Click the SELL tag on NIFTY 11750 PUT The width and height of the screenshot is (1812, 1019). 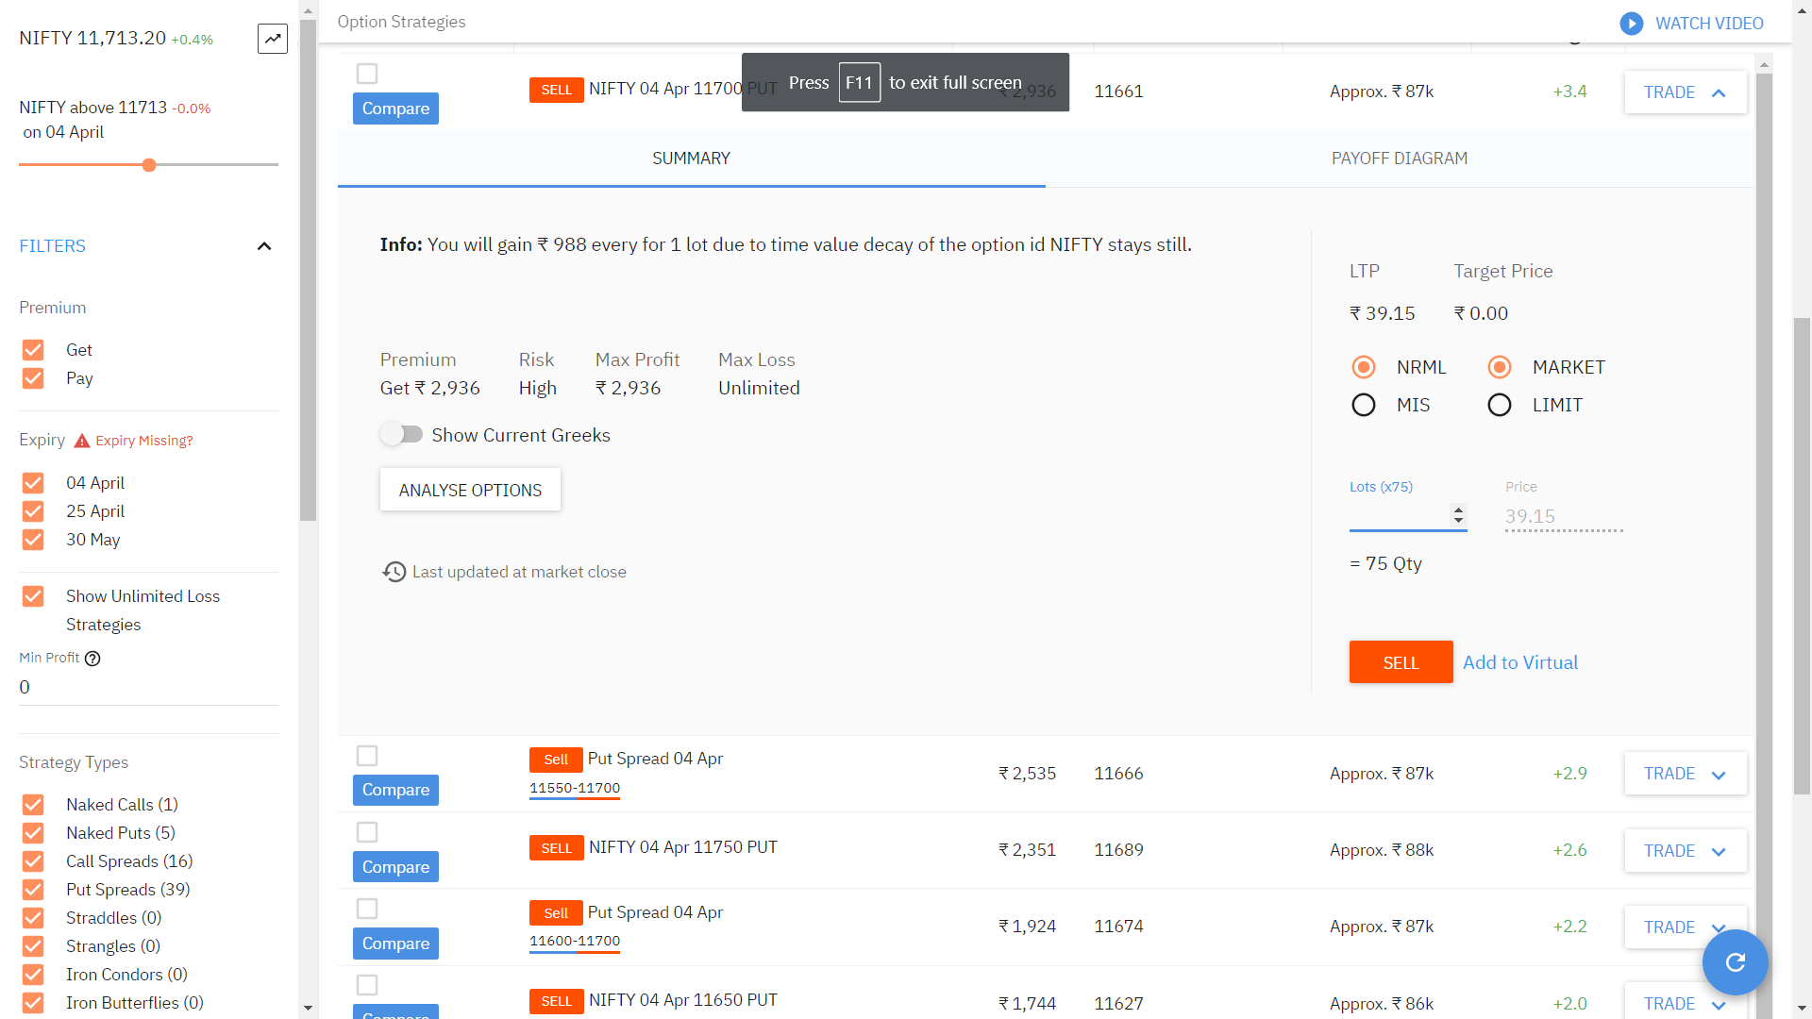(x=556, y=848)
